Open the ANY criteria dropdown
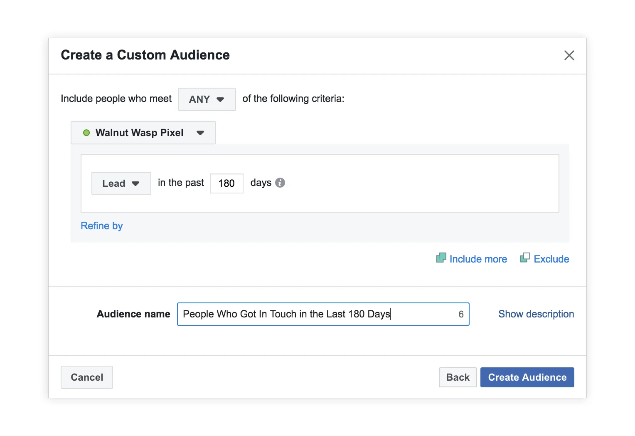This screenshot has height=436, width=635. point(207,99)
